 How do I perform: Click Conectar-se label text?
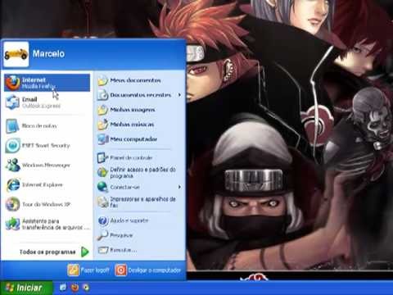(124, 187)
